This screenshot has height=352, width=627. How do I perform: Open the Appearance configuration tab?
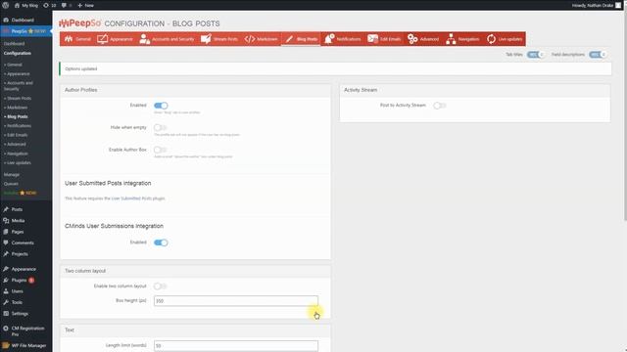click(115, 39)
